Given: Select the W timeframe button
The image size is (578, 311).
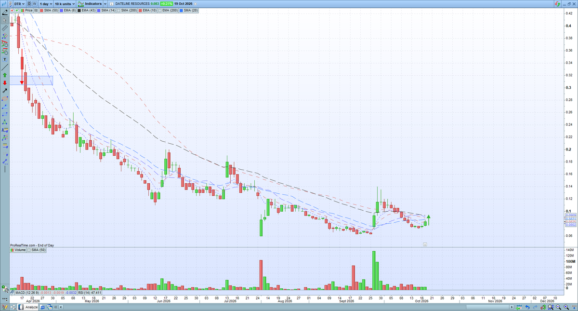Looking at the screenshot, I should [35, 4].
